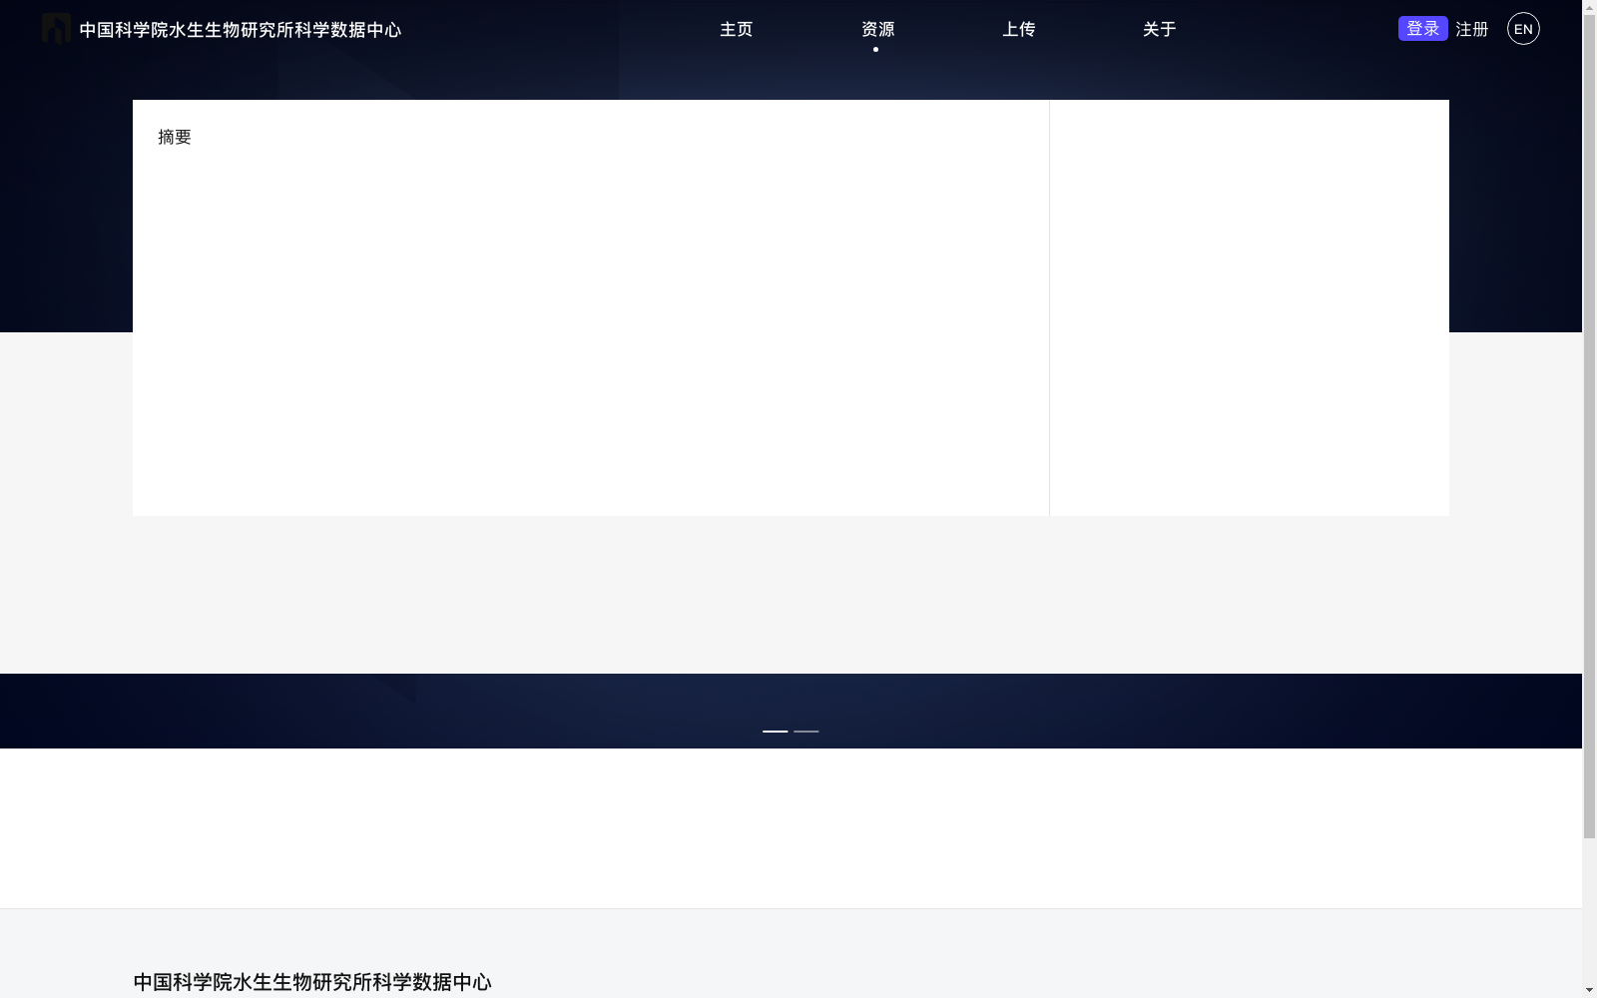
Task: Click the 中国科学院水生生物研究所科学数据中心 header title
Action: pos(241,30)
